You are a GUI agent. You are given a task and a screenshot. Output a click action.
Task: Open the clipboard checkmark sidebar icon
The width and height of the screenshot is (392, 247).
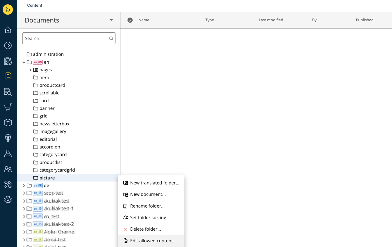tap(8, 61)
